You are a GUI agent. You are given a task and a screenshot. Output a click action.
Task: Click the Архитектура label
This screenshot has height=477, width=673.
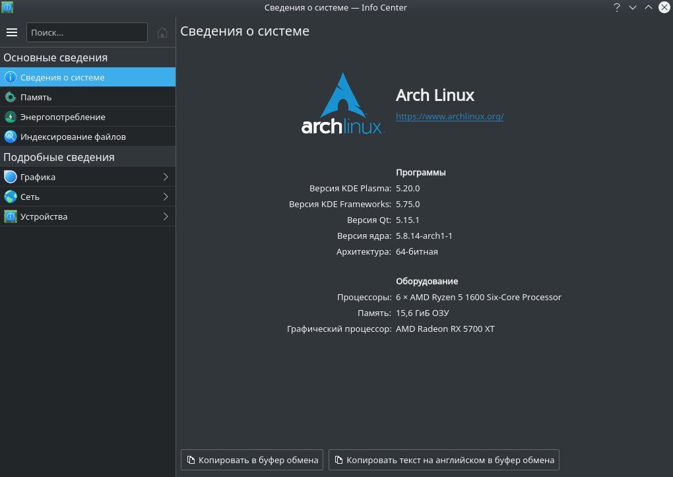point(364,252)
